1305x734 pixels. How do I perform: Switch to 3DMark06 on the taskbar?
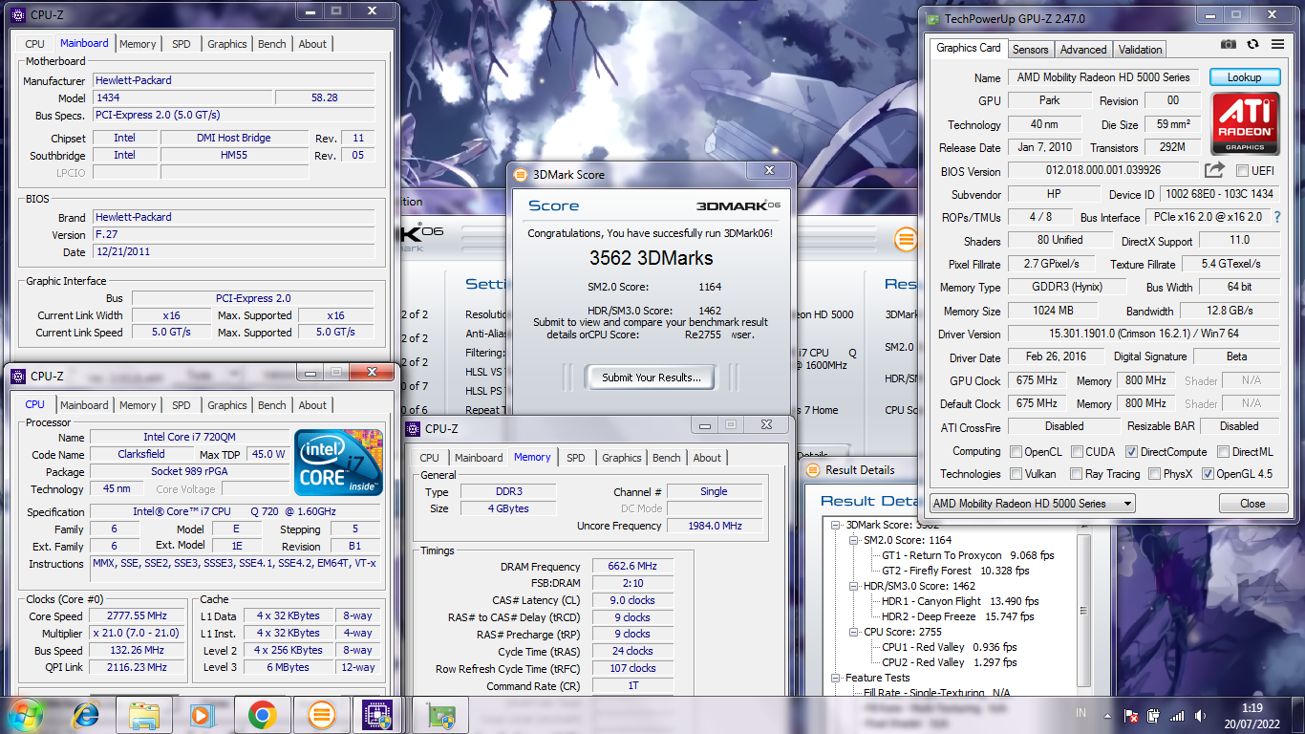(x=322, y=714)
